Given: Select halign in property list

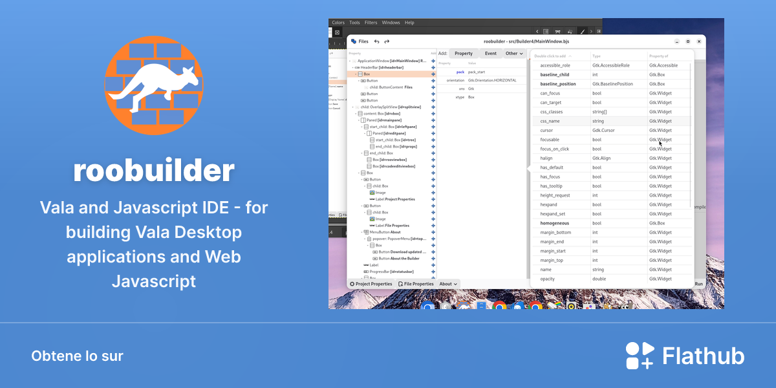Looking at the screenshot, I should point(547,158).
